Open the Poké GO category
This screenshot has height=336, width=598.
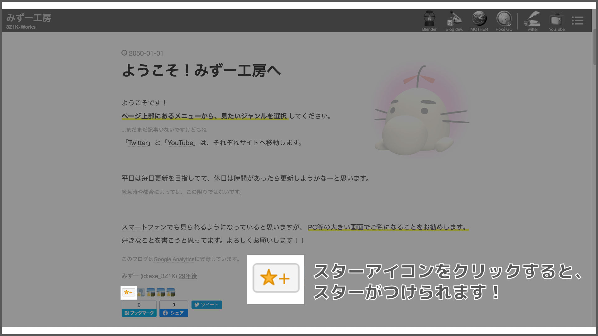[504, 21]
